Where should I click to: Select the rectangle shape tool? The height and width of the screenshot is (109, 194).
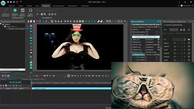pyautogui.click(x=31, y=38)
